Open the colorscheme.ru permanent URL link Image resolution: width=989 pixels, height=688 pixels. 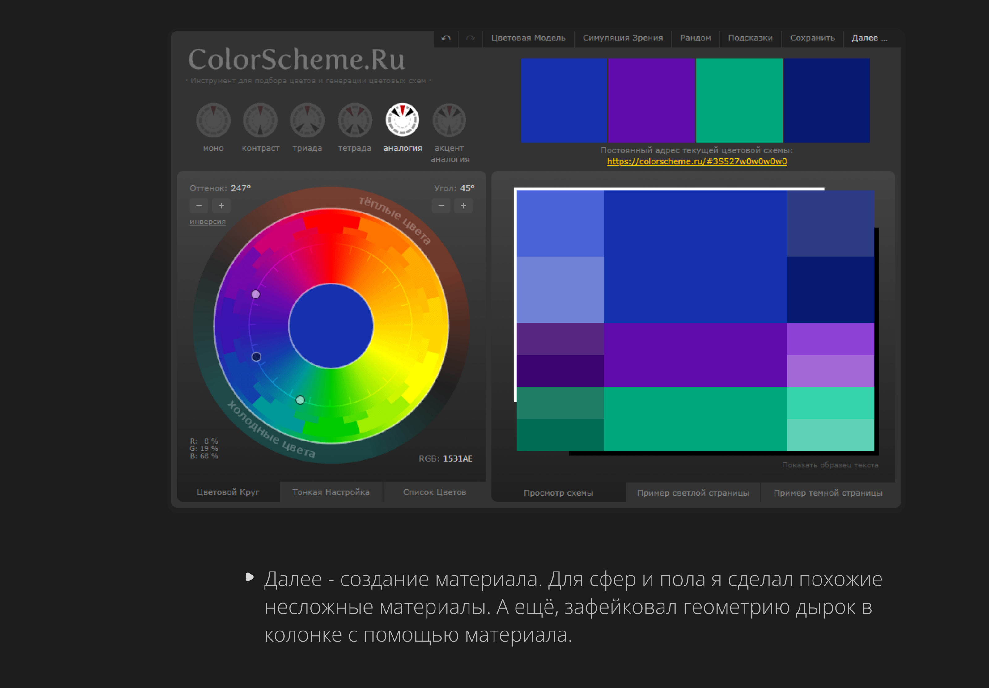point(697,162)
